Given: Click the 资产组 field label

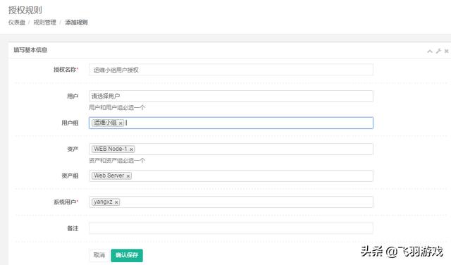Looking at the screenshot, I should pos(70,175).
